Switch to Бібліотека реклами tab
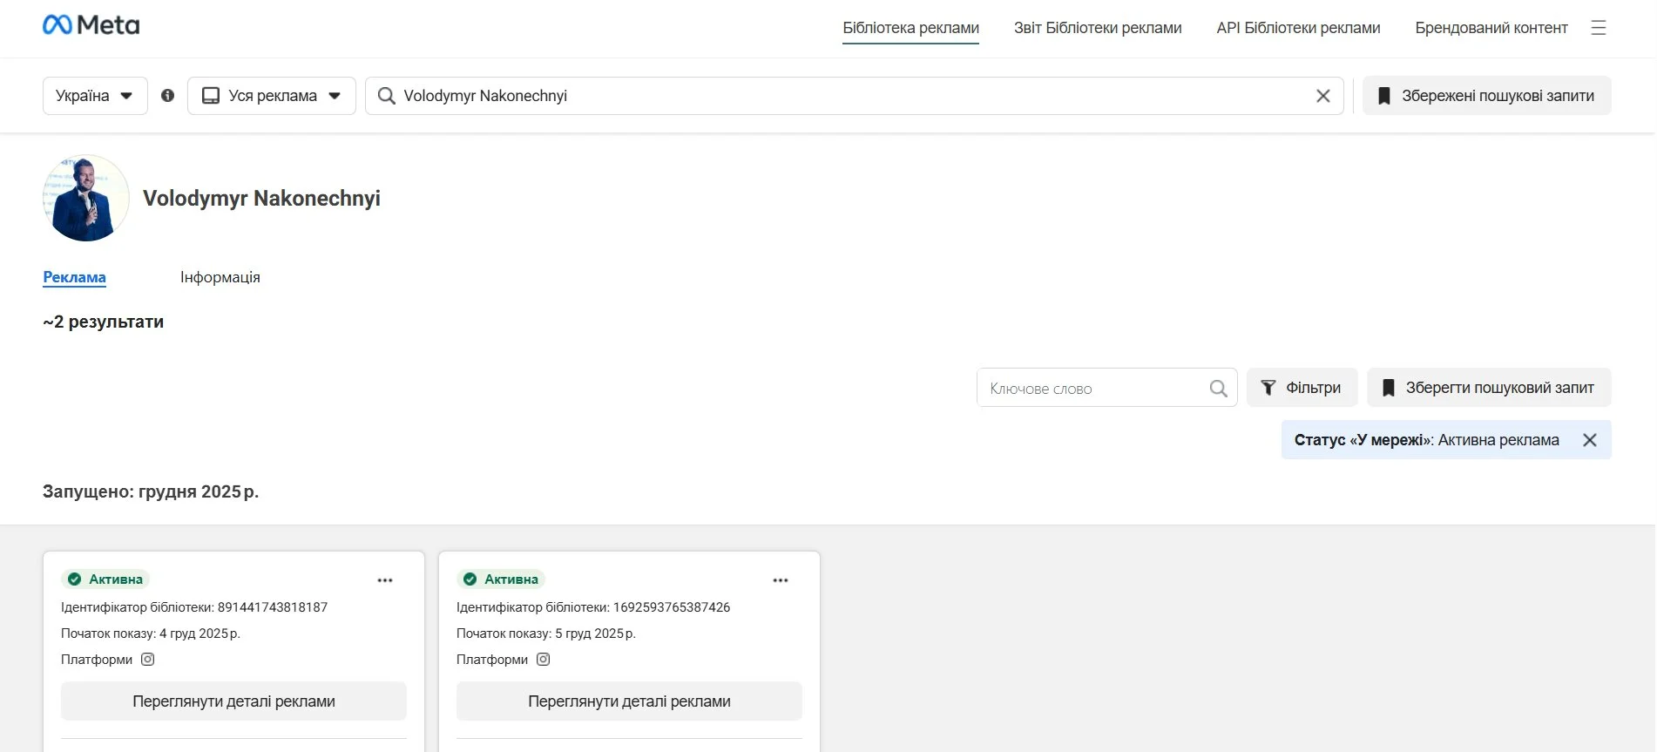 point(910,28)
